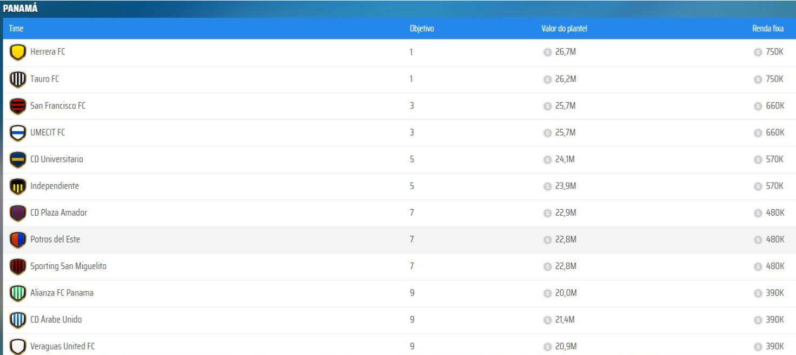Click the Tauro FC striped shield badge
The height and width of the screenshot is (355, 796).
coord(18,79)
